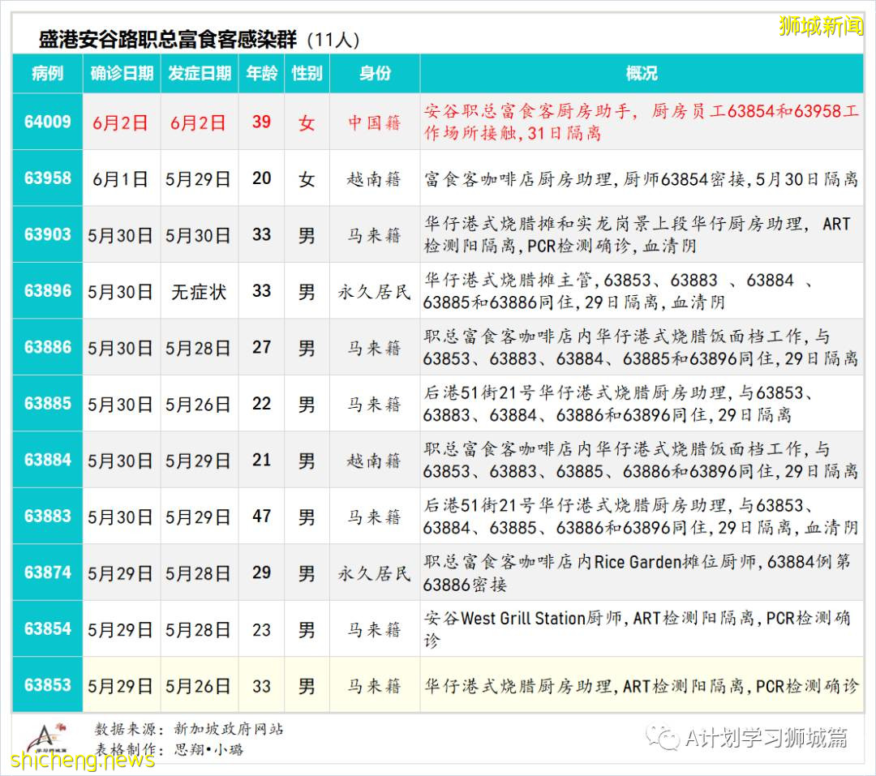Click the table title 盛港安谷路职总富食客感染群
This screenshot has height=776, width=876.
pos(162,36)
